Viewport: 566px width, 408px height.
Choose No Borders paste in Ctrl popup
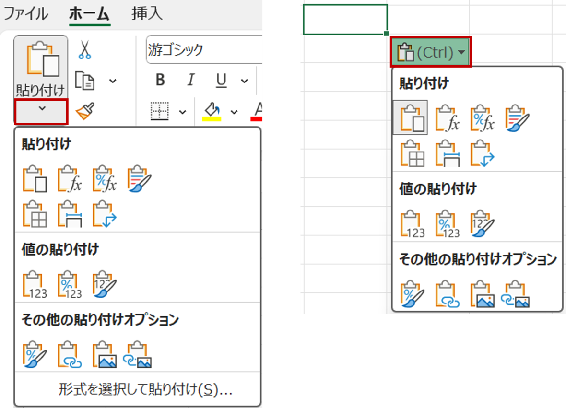tap(413, 153)
